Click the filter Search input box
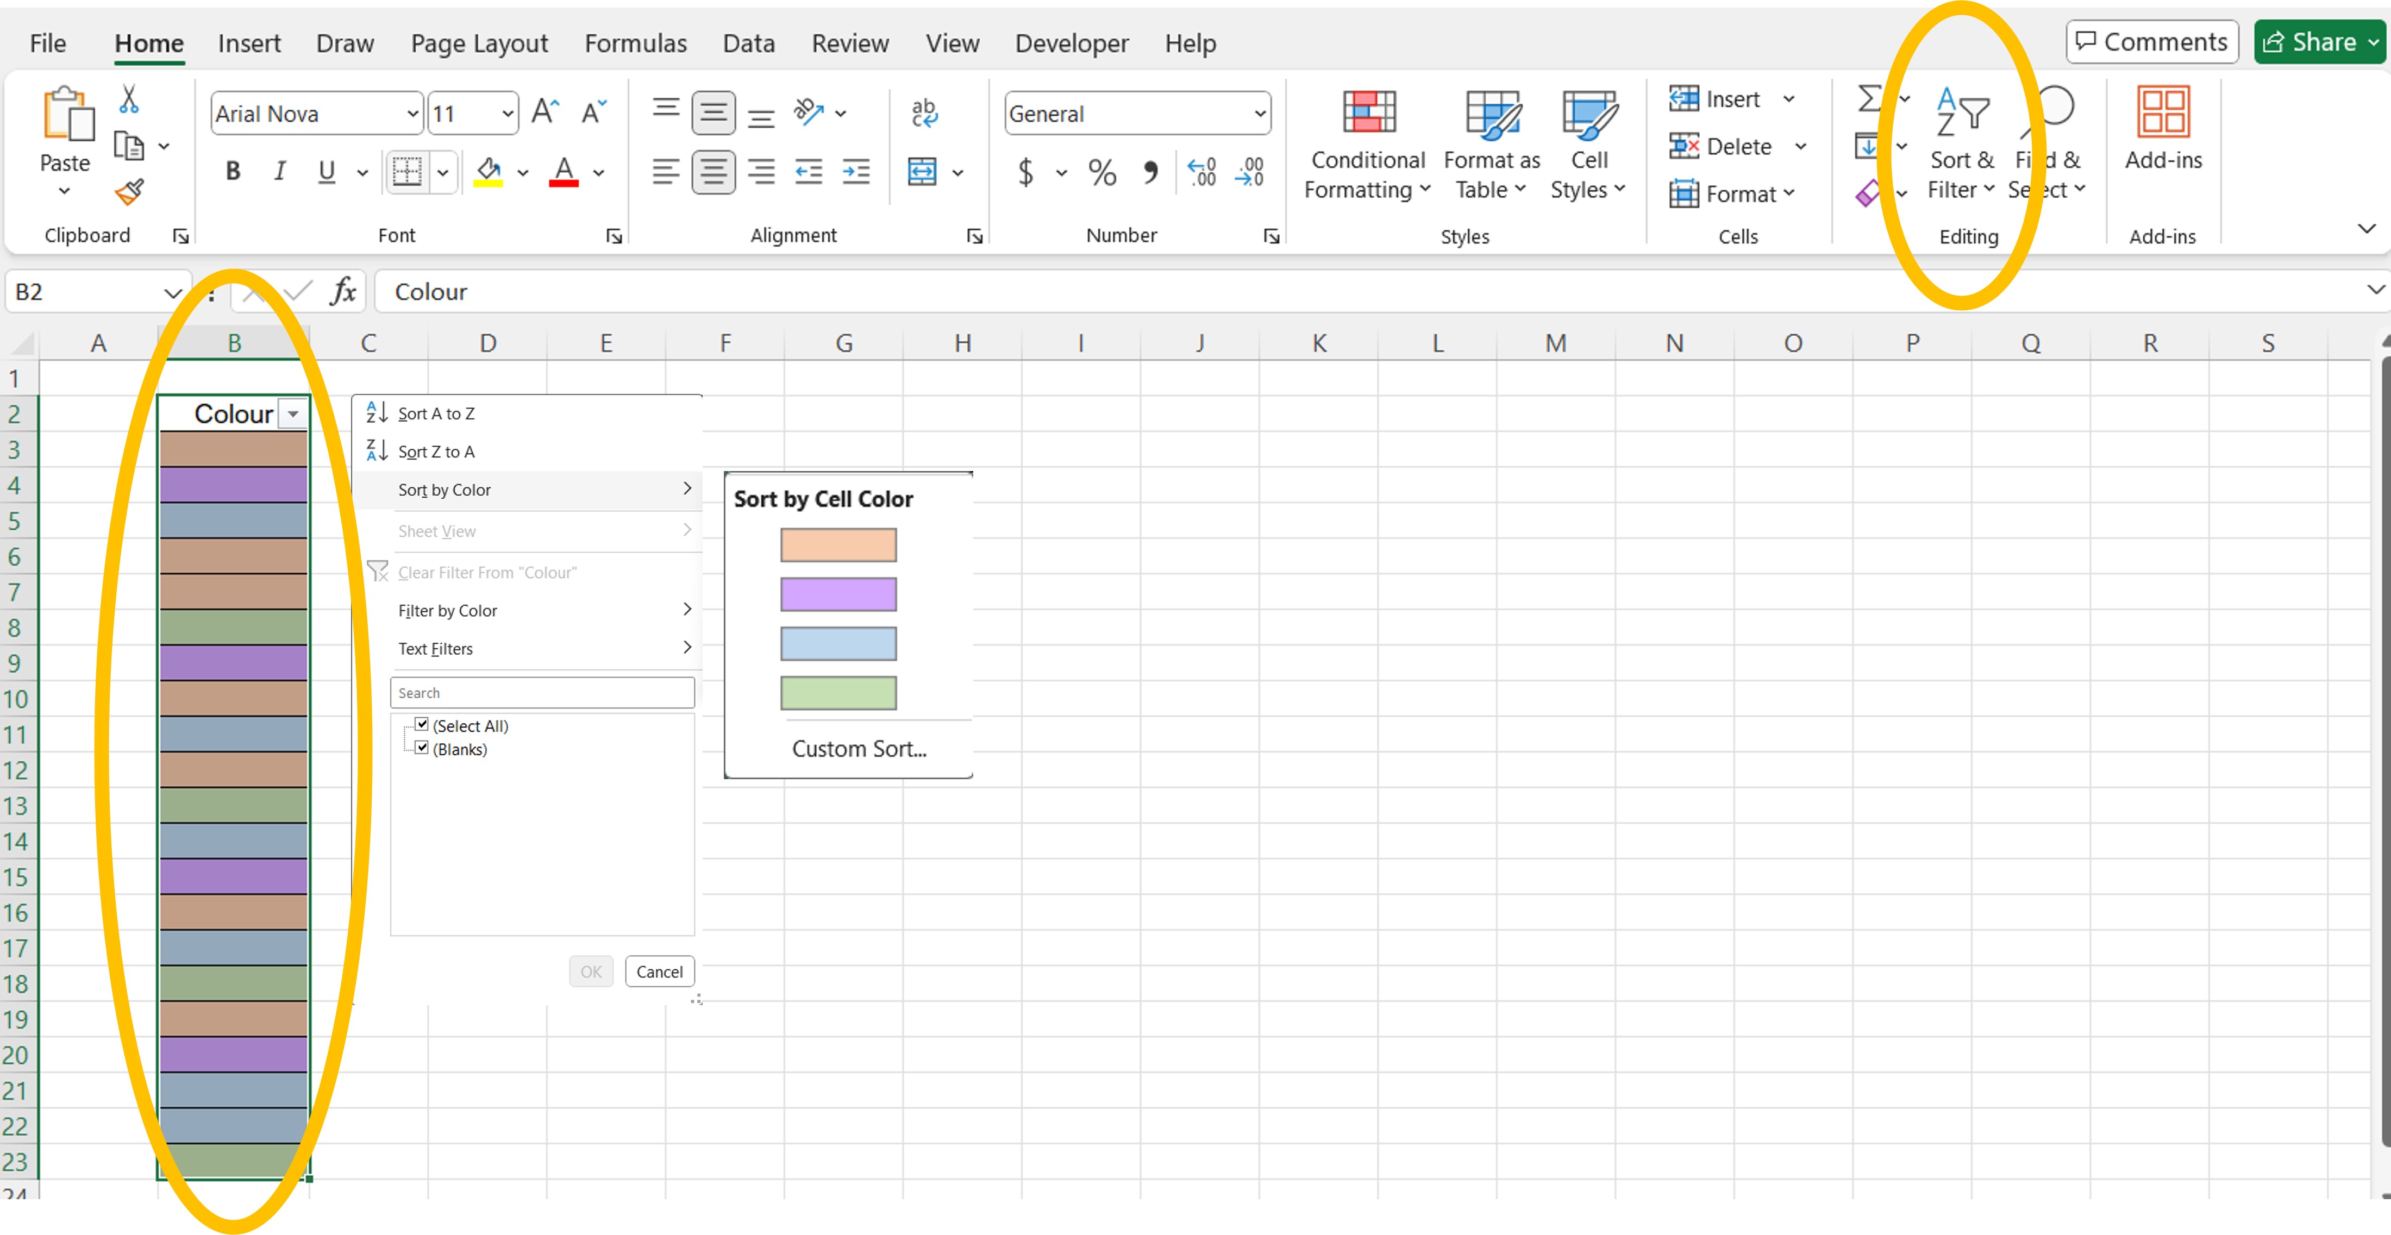This screenshot has width=2391, height=1235. coord(542,693)
